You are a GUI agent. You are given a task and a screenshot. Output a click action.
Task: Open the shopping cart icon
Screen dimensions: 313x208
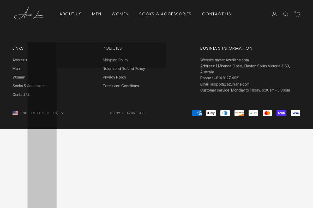[297, 14]
